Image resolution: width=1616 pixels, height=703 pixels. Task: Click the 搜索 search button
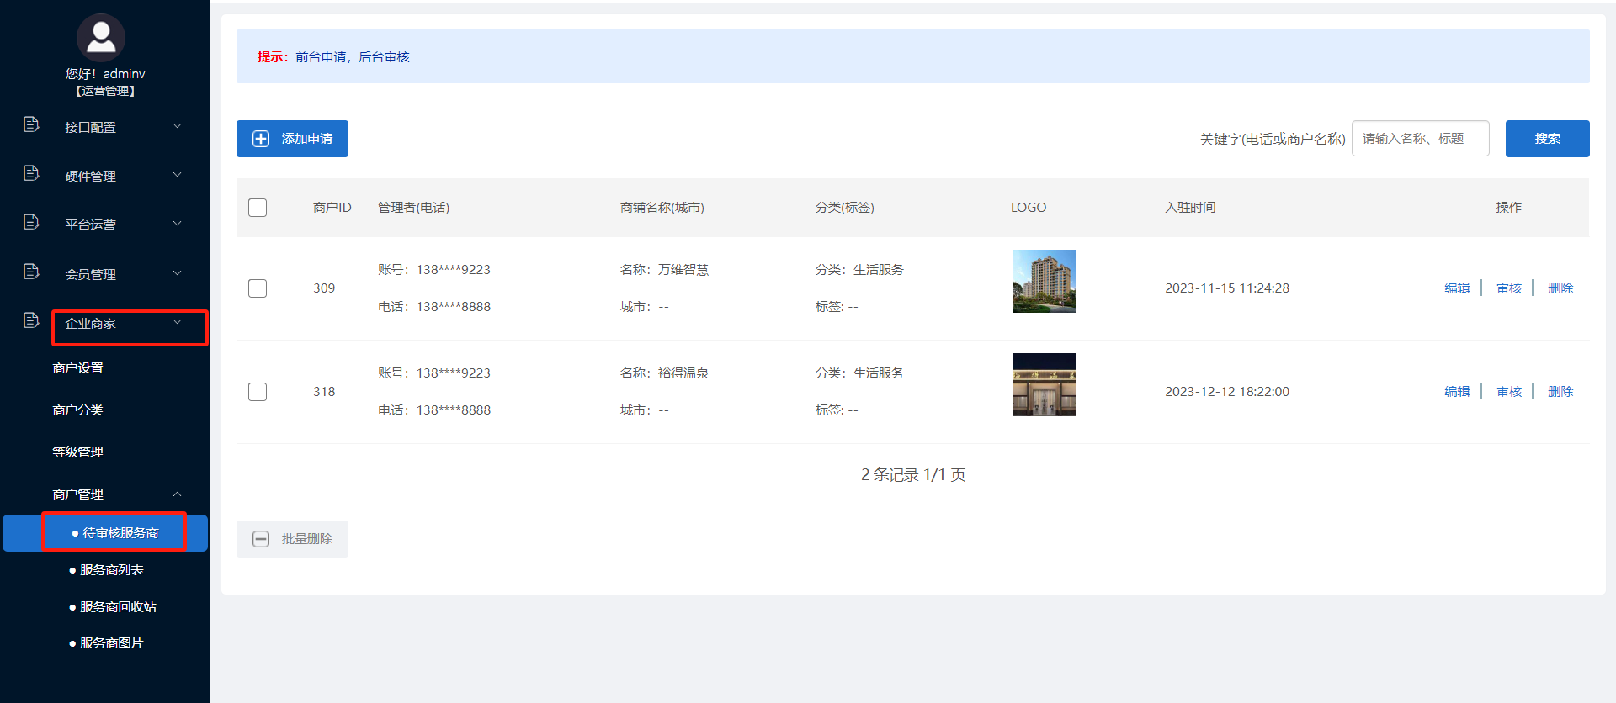tap(1547, 139)
